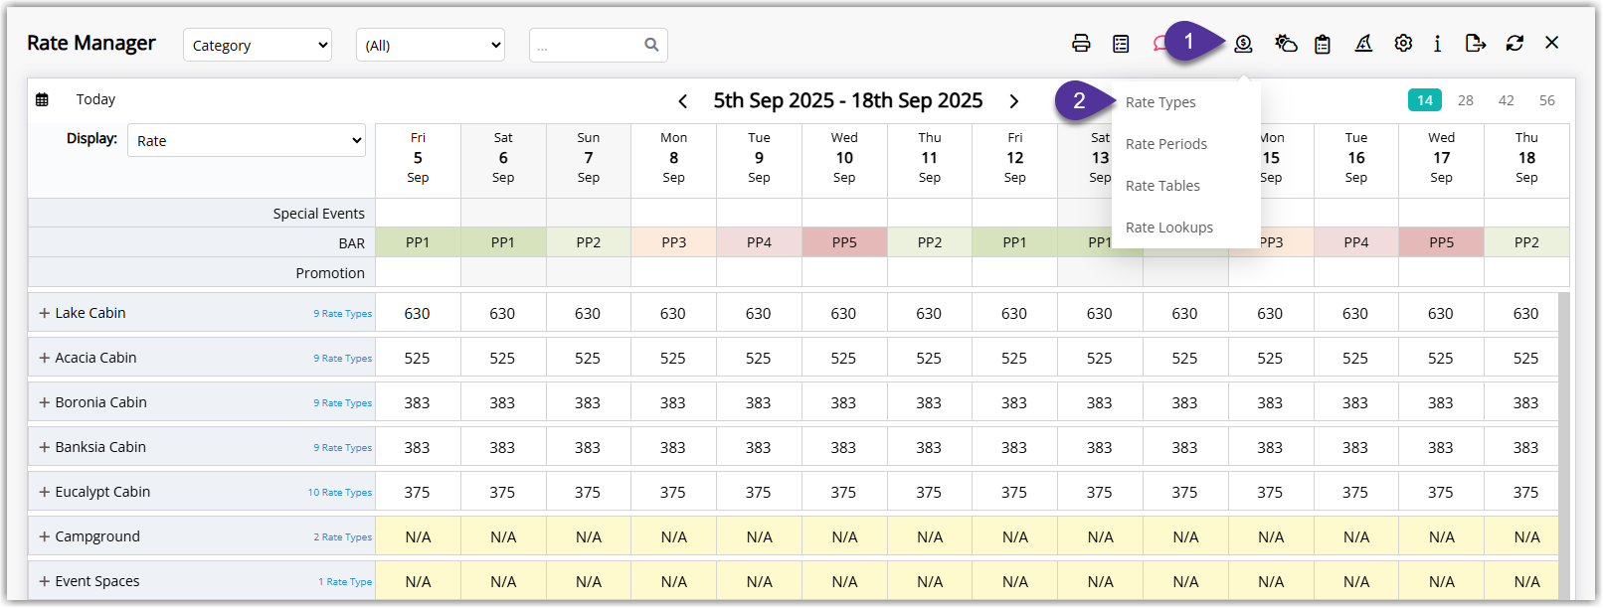Click the date range title 5th Sep 2025 - 18th Sep 2025
Viewport: 1603px width, 608px height.
click(x=848, y=100)
